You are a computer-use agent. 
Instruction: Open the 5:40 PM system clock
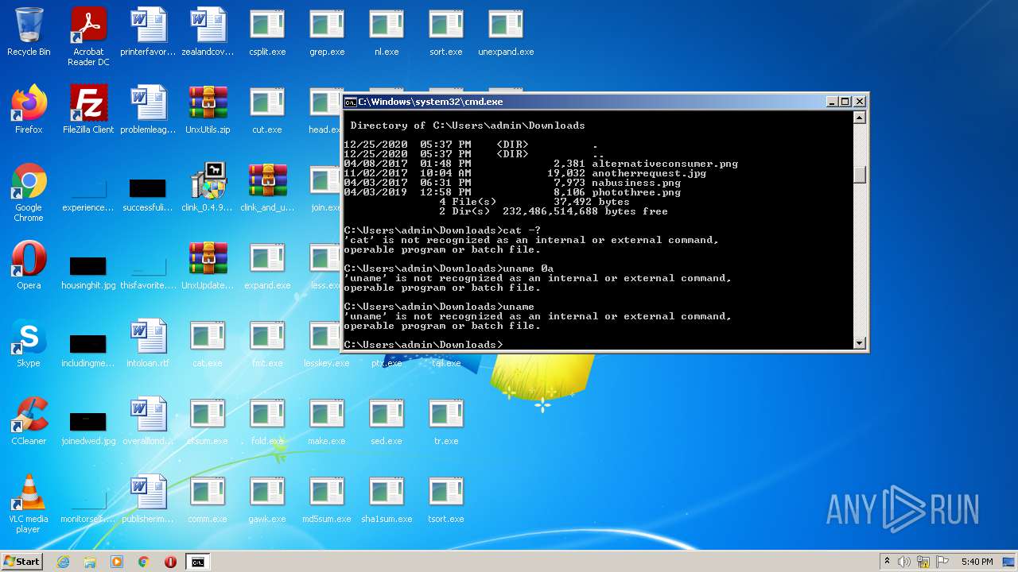pos(977,562)
